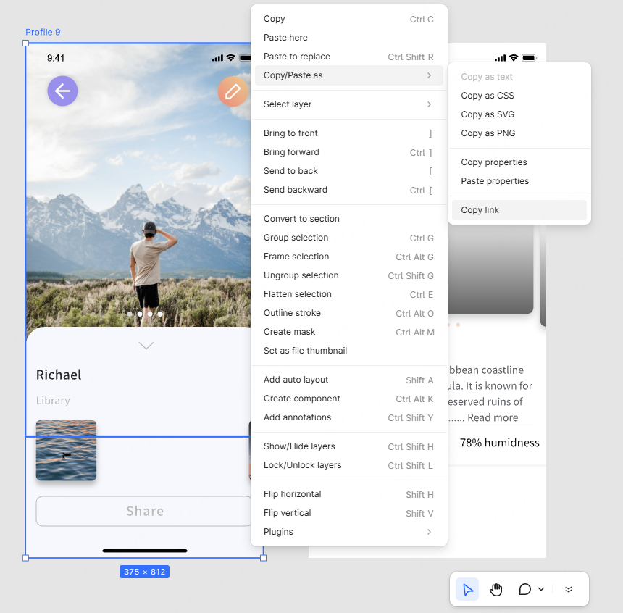The width and height of the screenshot is (623, 613).
Task: Select the Comment tool
Action: (x=525, y=589)
